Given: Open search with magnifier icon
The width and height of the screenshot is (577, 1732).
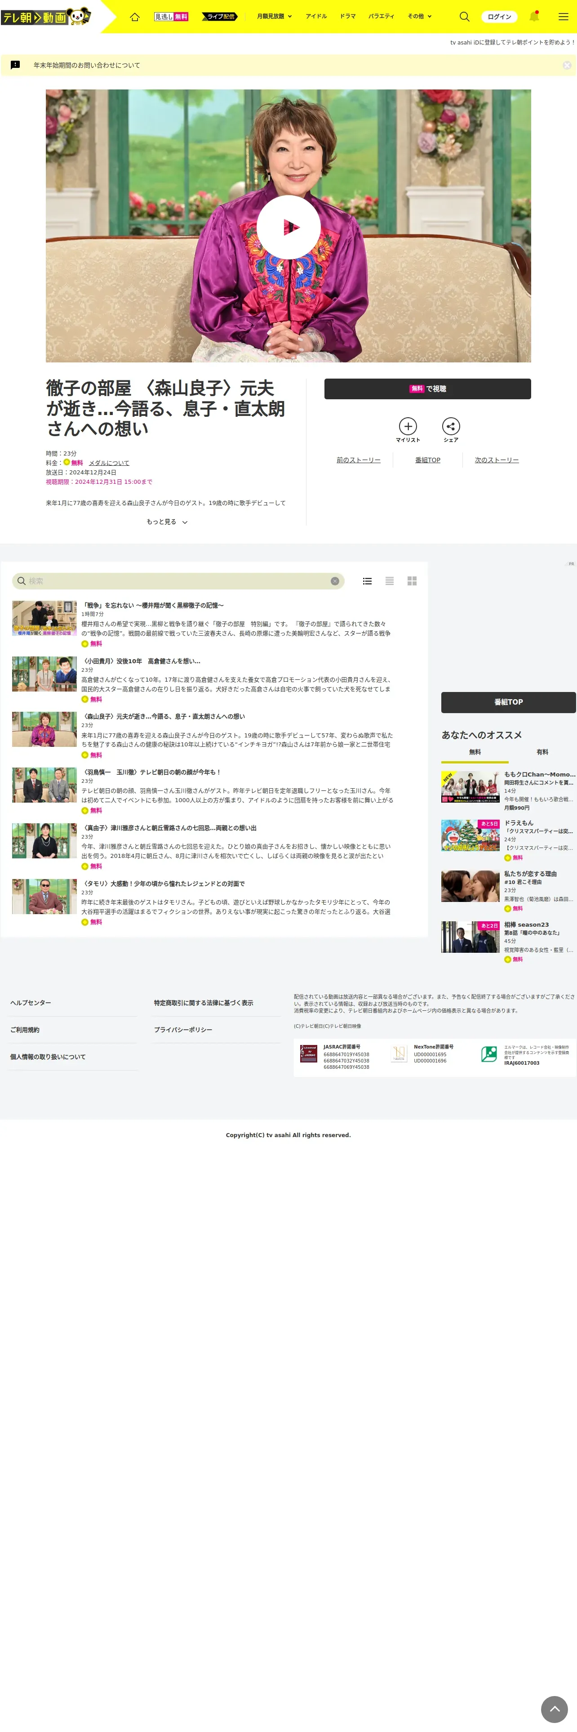Looking at the screenshot, I should [x=464, y=16].
